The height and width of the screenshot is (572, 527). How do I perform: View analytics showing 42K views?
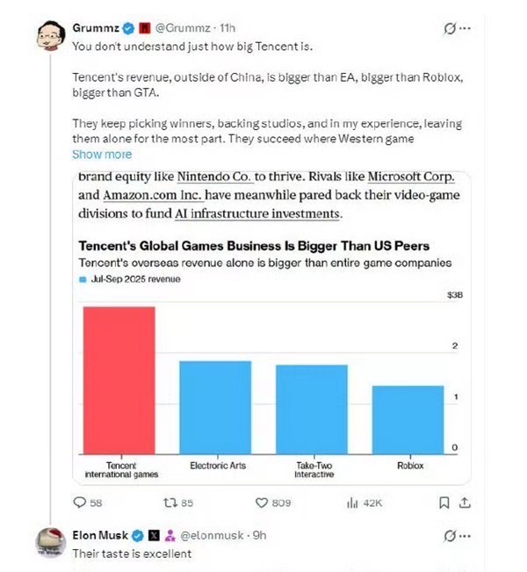pyautogui.click(x=353, y=503)
